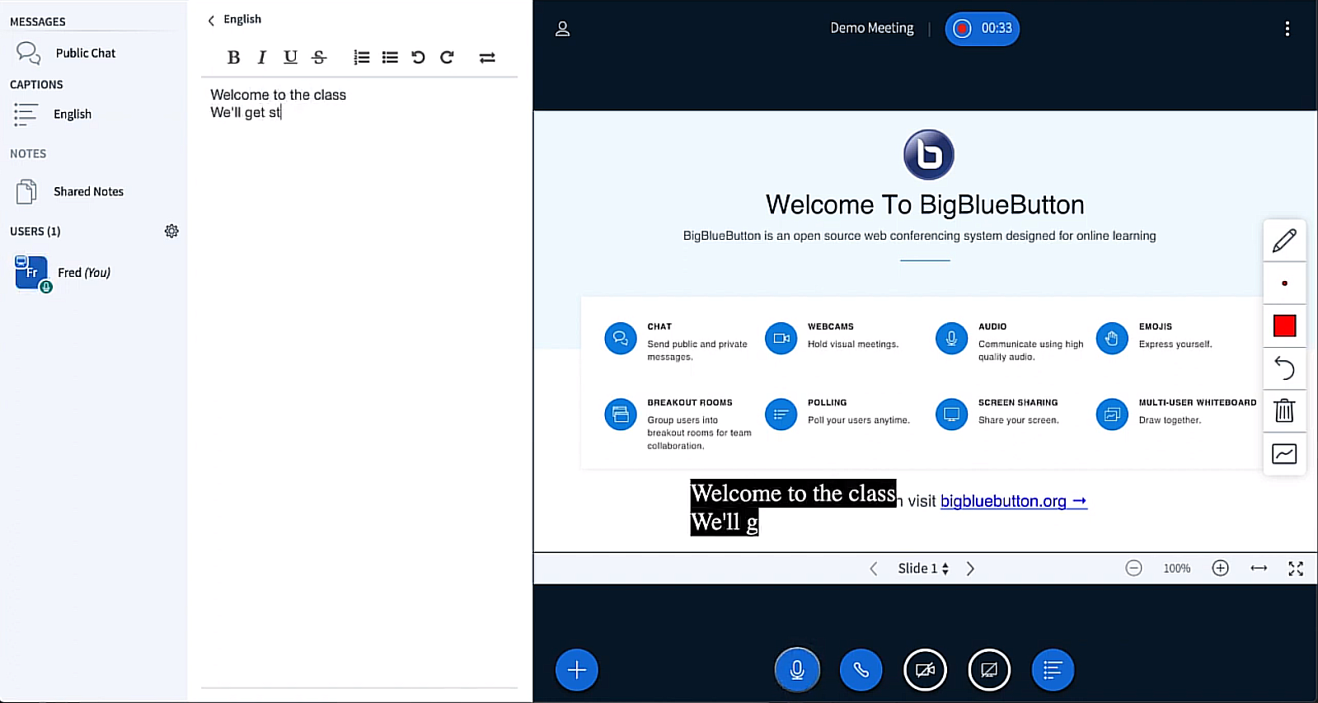Open the bigbluebutton.org link

click(1013, 501)
